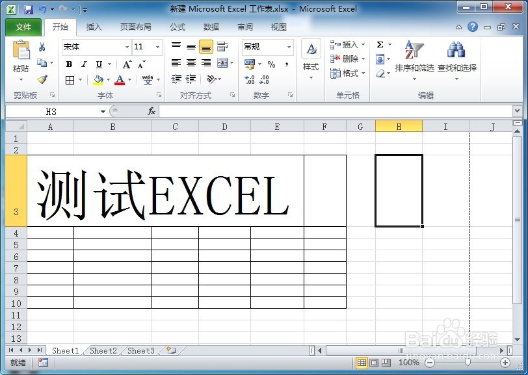Screen dimensions: 528x375
Task: Decrease font size with the small A
Action: (142, 64)
